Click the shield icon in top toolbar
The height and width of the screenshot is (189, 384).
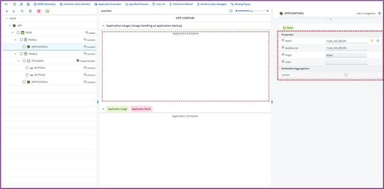[14, 4]
